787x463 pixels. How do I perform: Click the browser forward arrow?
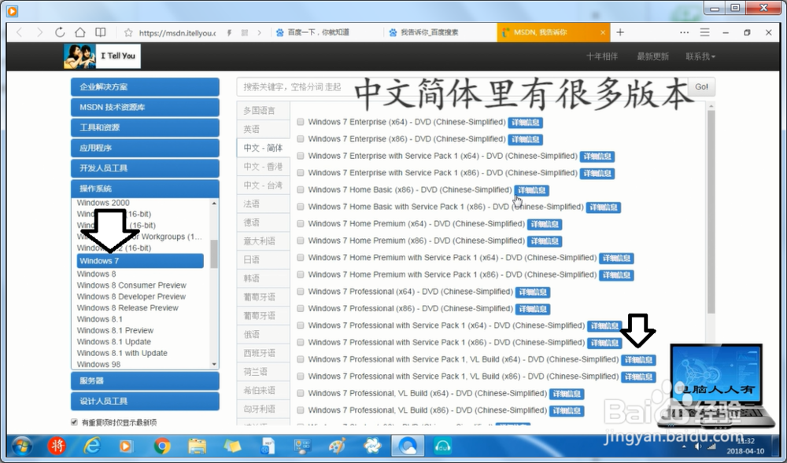[x=39, y=32]
